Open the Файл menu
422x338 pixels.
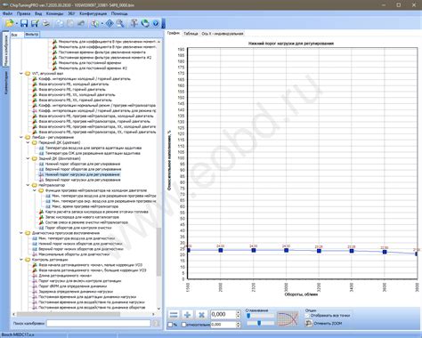pos(7,13)
